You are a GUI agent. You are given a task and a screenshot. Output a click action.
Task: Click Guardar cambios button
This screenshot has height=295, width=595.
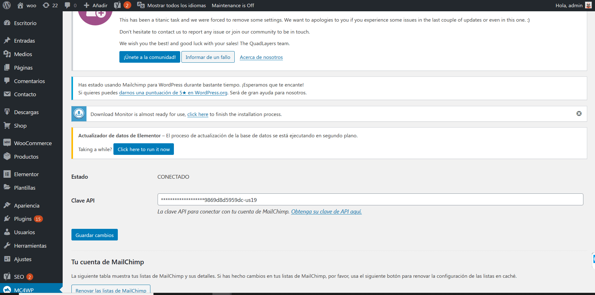point(95,235)
